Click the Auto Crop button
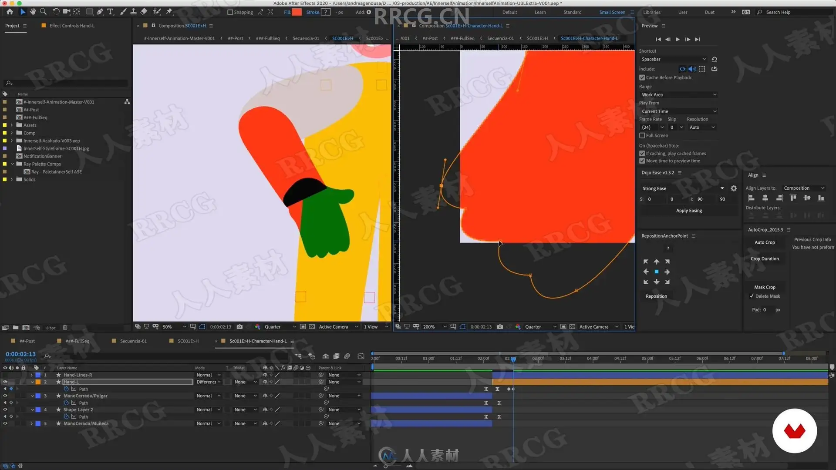Viewport: 836px width, 470px height. 764,242
